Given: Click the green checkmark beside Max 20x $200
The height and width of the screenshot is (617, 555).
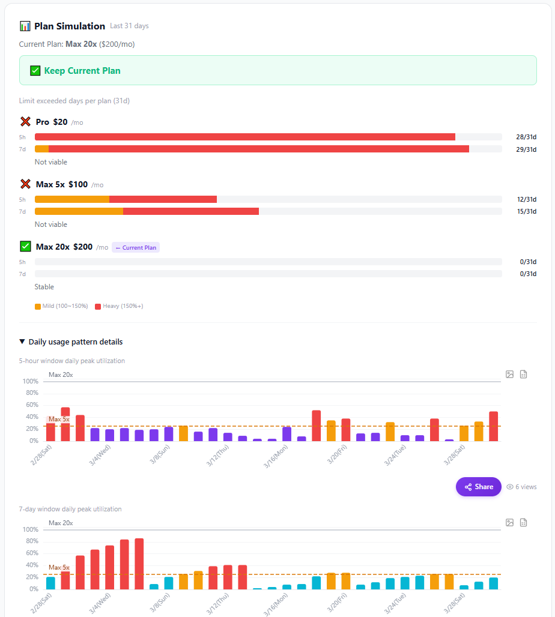Looking at the screenshot, I should pyautogui.click(x=25, y=246).
